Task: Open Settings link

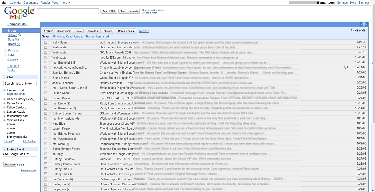Action: 342,3
